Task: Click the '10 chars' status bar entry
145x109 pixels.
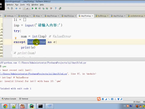Action: 137,102
